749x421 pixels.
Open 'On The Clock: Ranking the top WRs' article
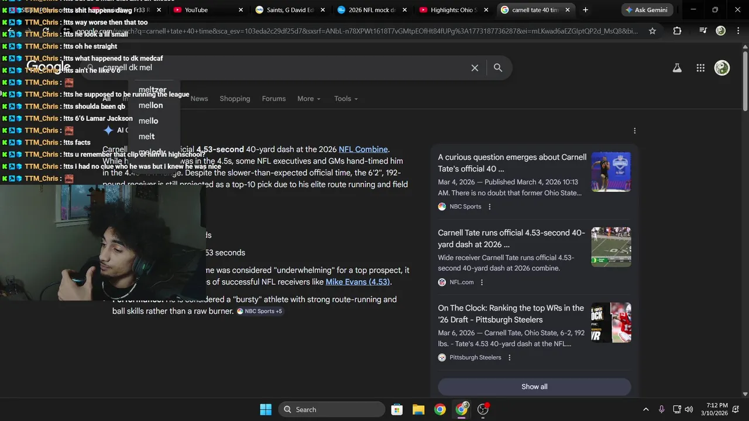click(511, 314)
